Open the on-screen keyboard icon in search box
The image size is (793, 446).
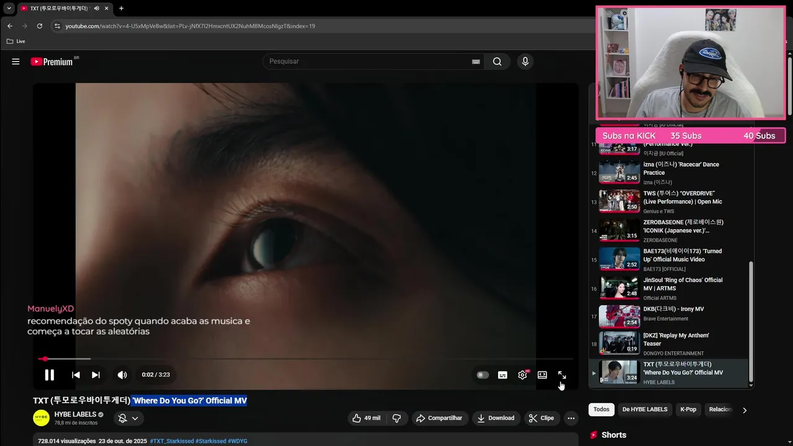click(x=476, y=61)
